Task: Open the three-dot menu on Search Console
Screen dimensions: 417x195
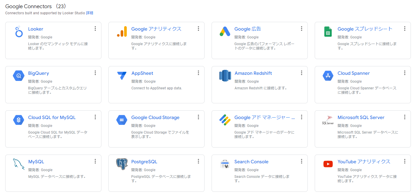Action: click(302, 161)
